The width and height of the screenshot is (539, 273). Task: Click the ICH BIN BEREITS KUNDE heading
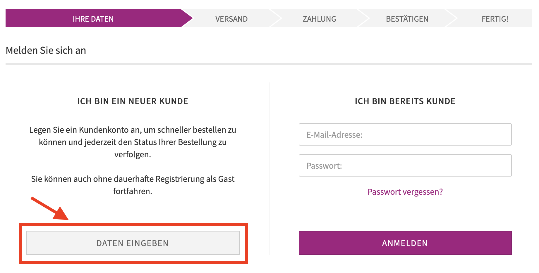[405, 101]
